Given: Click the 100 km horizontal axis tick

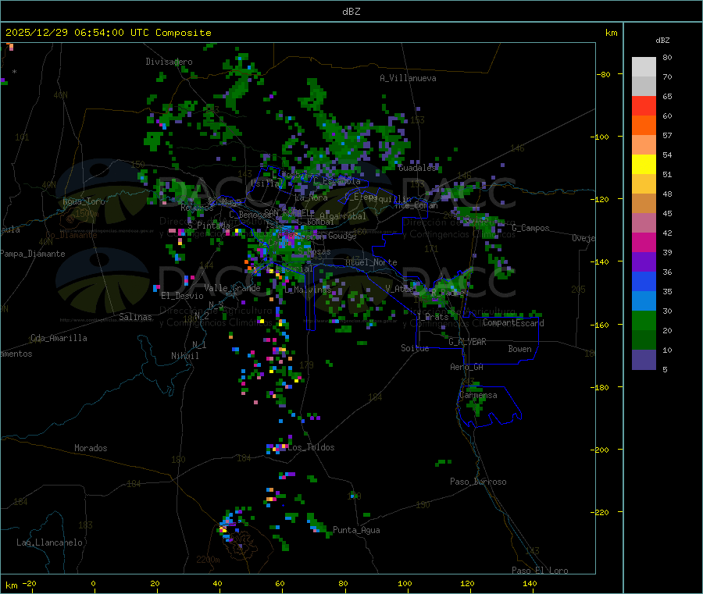Looking at the screenshot, I should [405, 584].
